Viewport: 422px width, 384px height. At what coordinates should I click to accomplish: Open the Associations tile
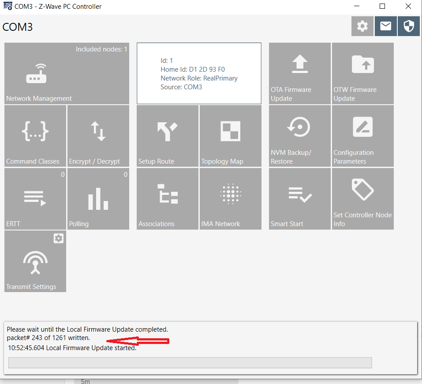point(168,199)
